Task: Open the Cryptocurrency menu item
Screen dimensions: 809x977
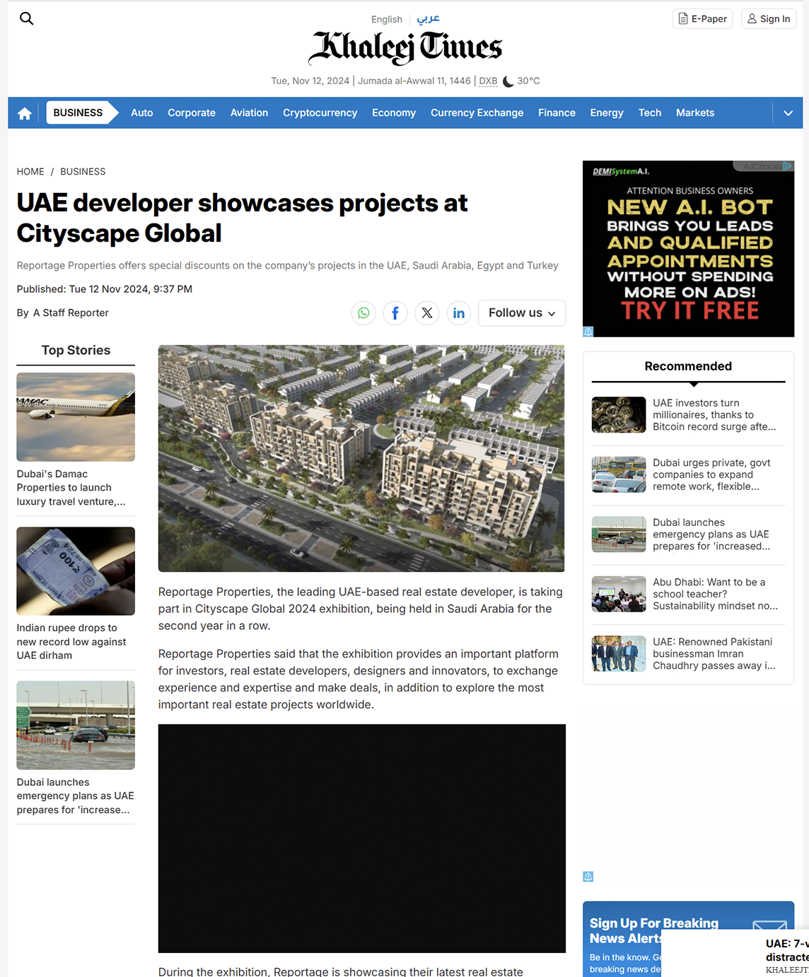Action: coord(320,113)
